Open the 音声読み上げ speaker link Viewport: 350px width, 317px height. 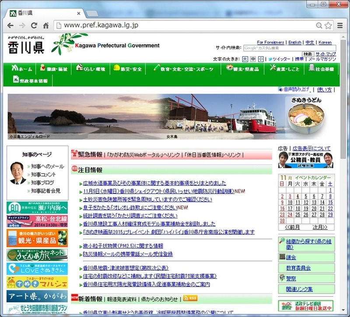294,89
